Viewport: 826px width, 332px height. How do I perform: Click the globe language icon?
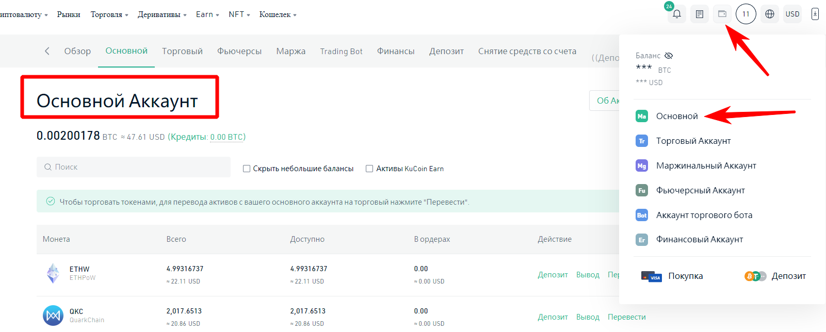[769, 14]
